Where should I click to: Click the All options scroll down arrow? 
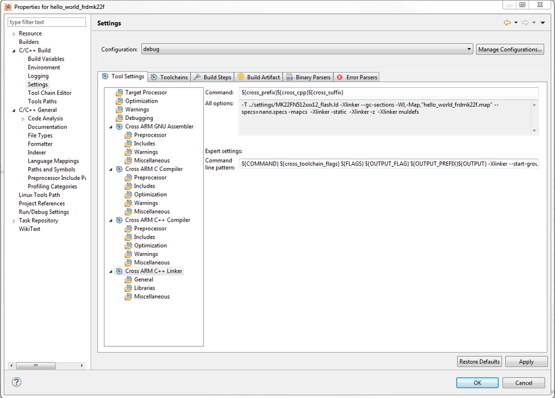point(534,130)
